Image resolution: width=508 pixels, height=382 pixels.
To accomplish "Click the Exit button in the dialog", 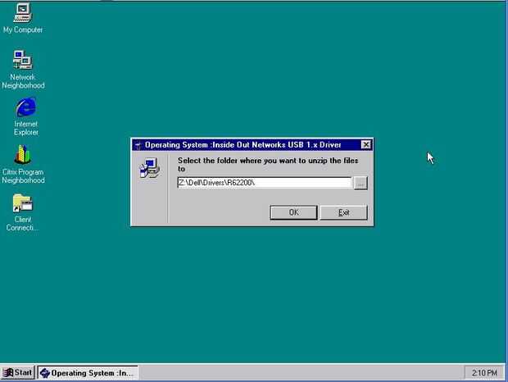I will coord(344,212).
